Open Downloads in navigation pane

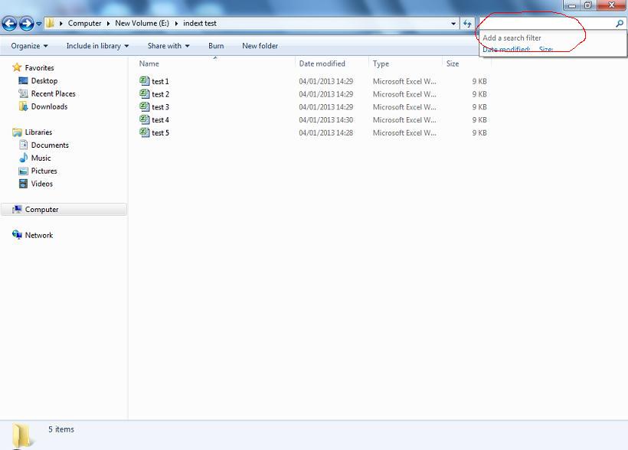(x=49, y=106)
